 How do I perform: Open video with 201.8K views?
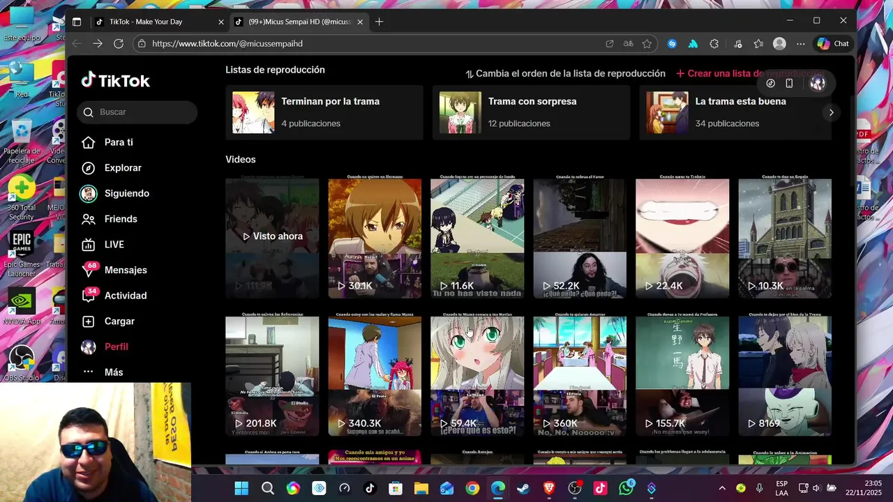click(x=272, y=375)
